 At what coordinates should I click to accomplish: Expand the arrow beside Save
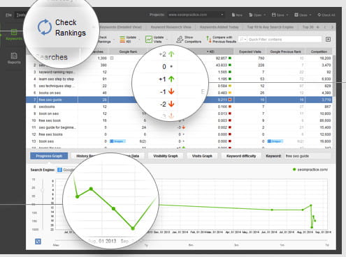tap(287, 15)
